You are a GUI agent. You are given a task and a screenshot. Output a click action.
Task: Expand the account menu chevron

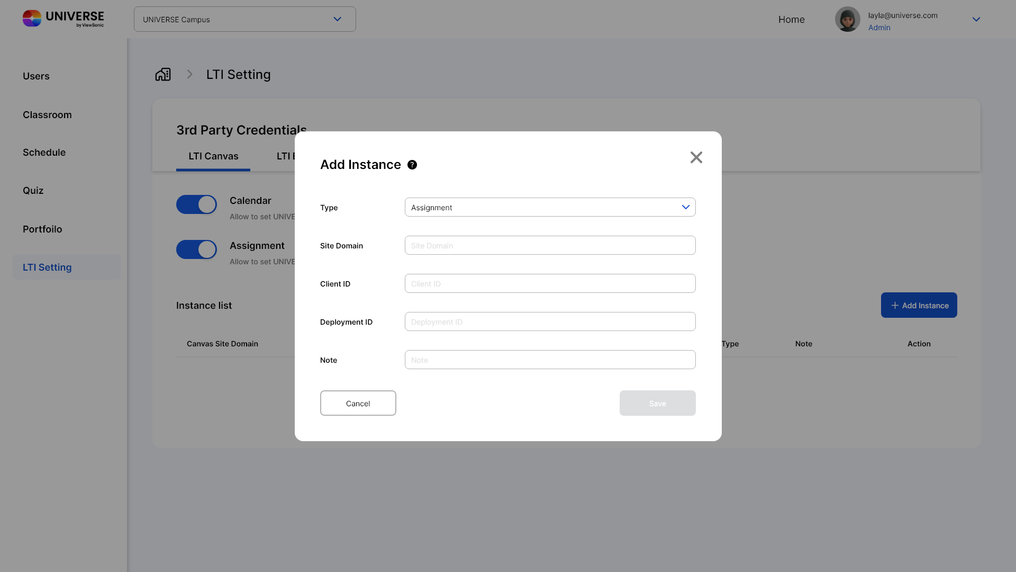tap(976, 20)
